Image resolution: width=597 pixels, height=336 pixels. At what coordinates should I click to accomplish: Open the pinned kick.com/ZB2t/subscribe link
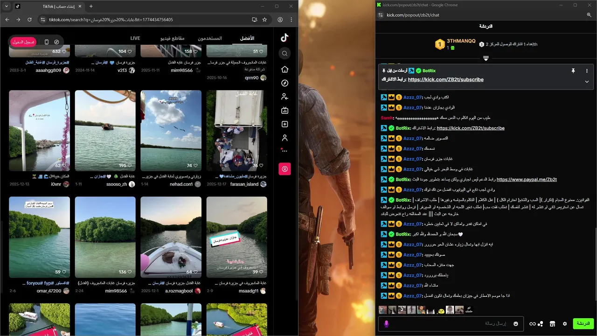[x=445, y=79]
